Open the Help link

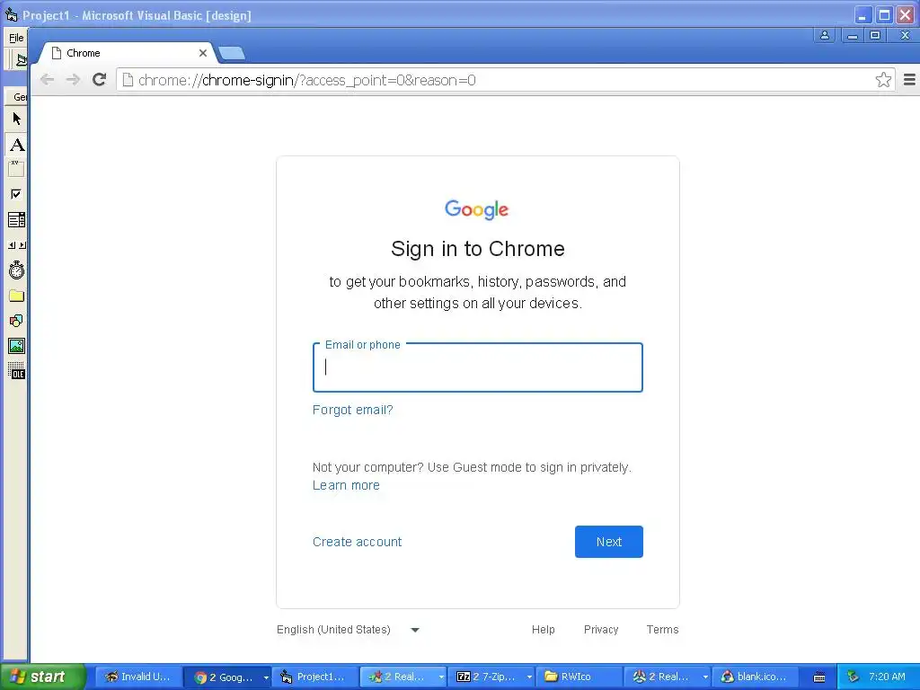543,630
